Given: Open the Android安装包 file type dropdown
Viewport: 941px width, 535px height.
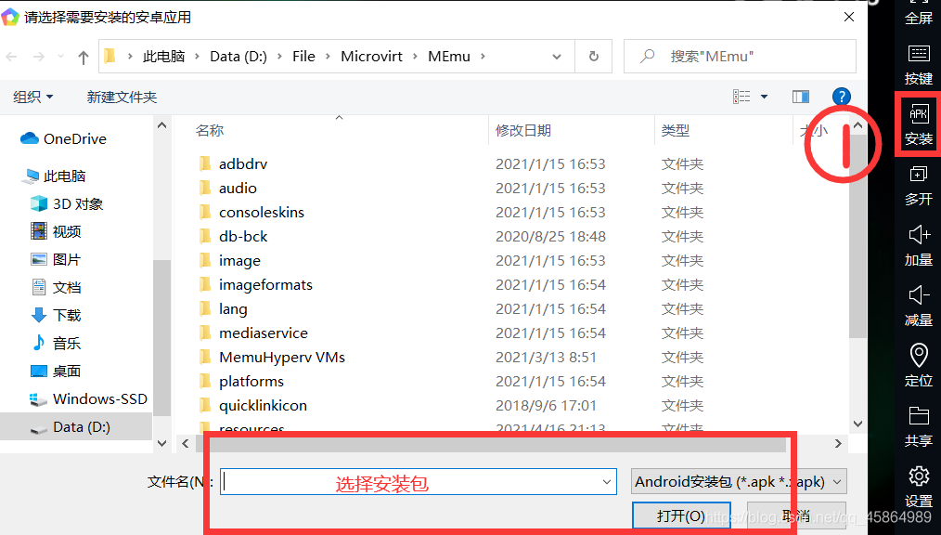Looking at the screenshot, I should click(739, 481).
